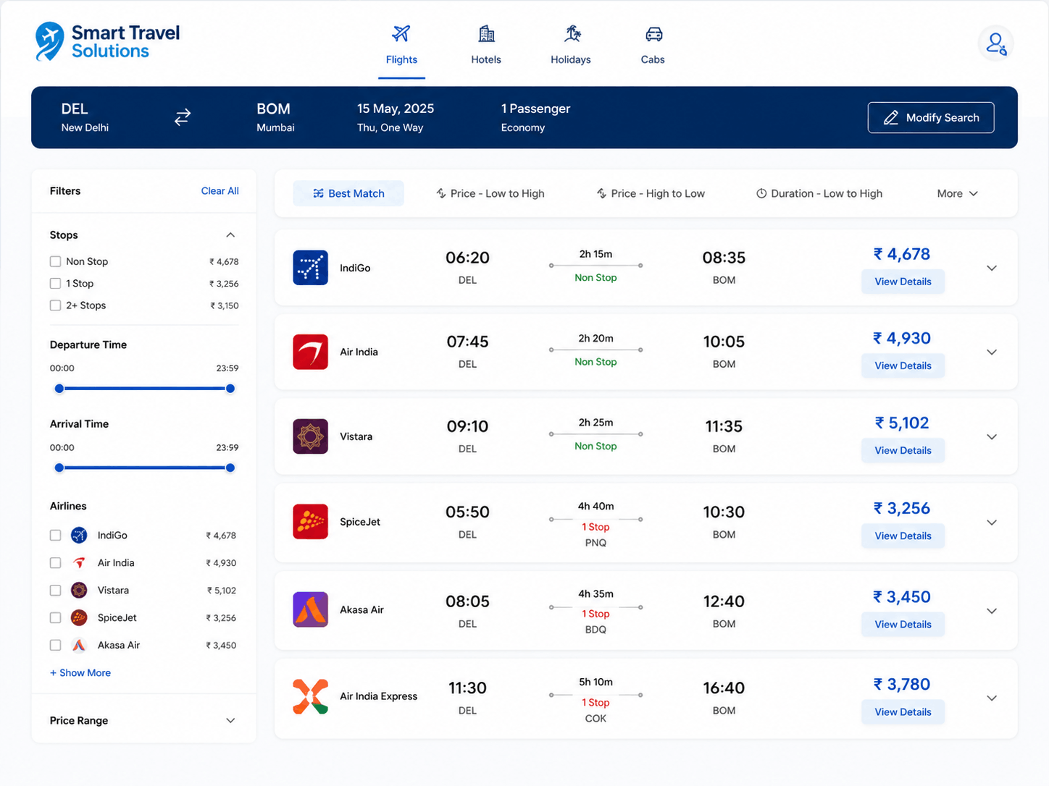The width and height of the screenshot is (1049, 786).
Task: Switch to the Holidays tab
Action: [x=571, y=46]
